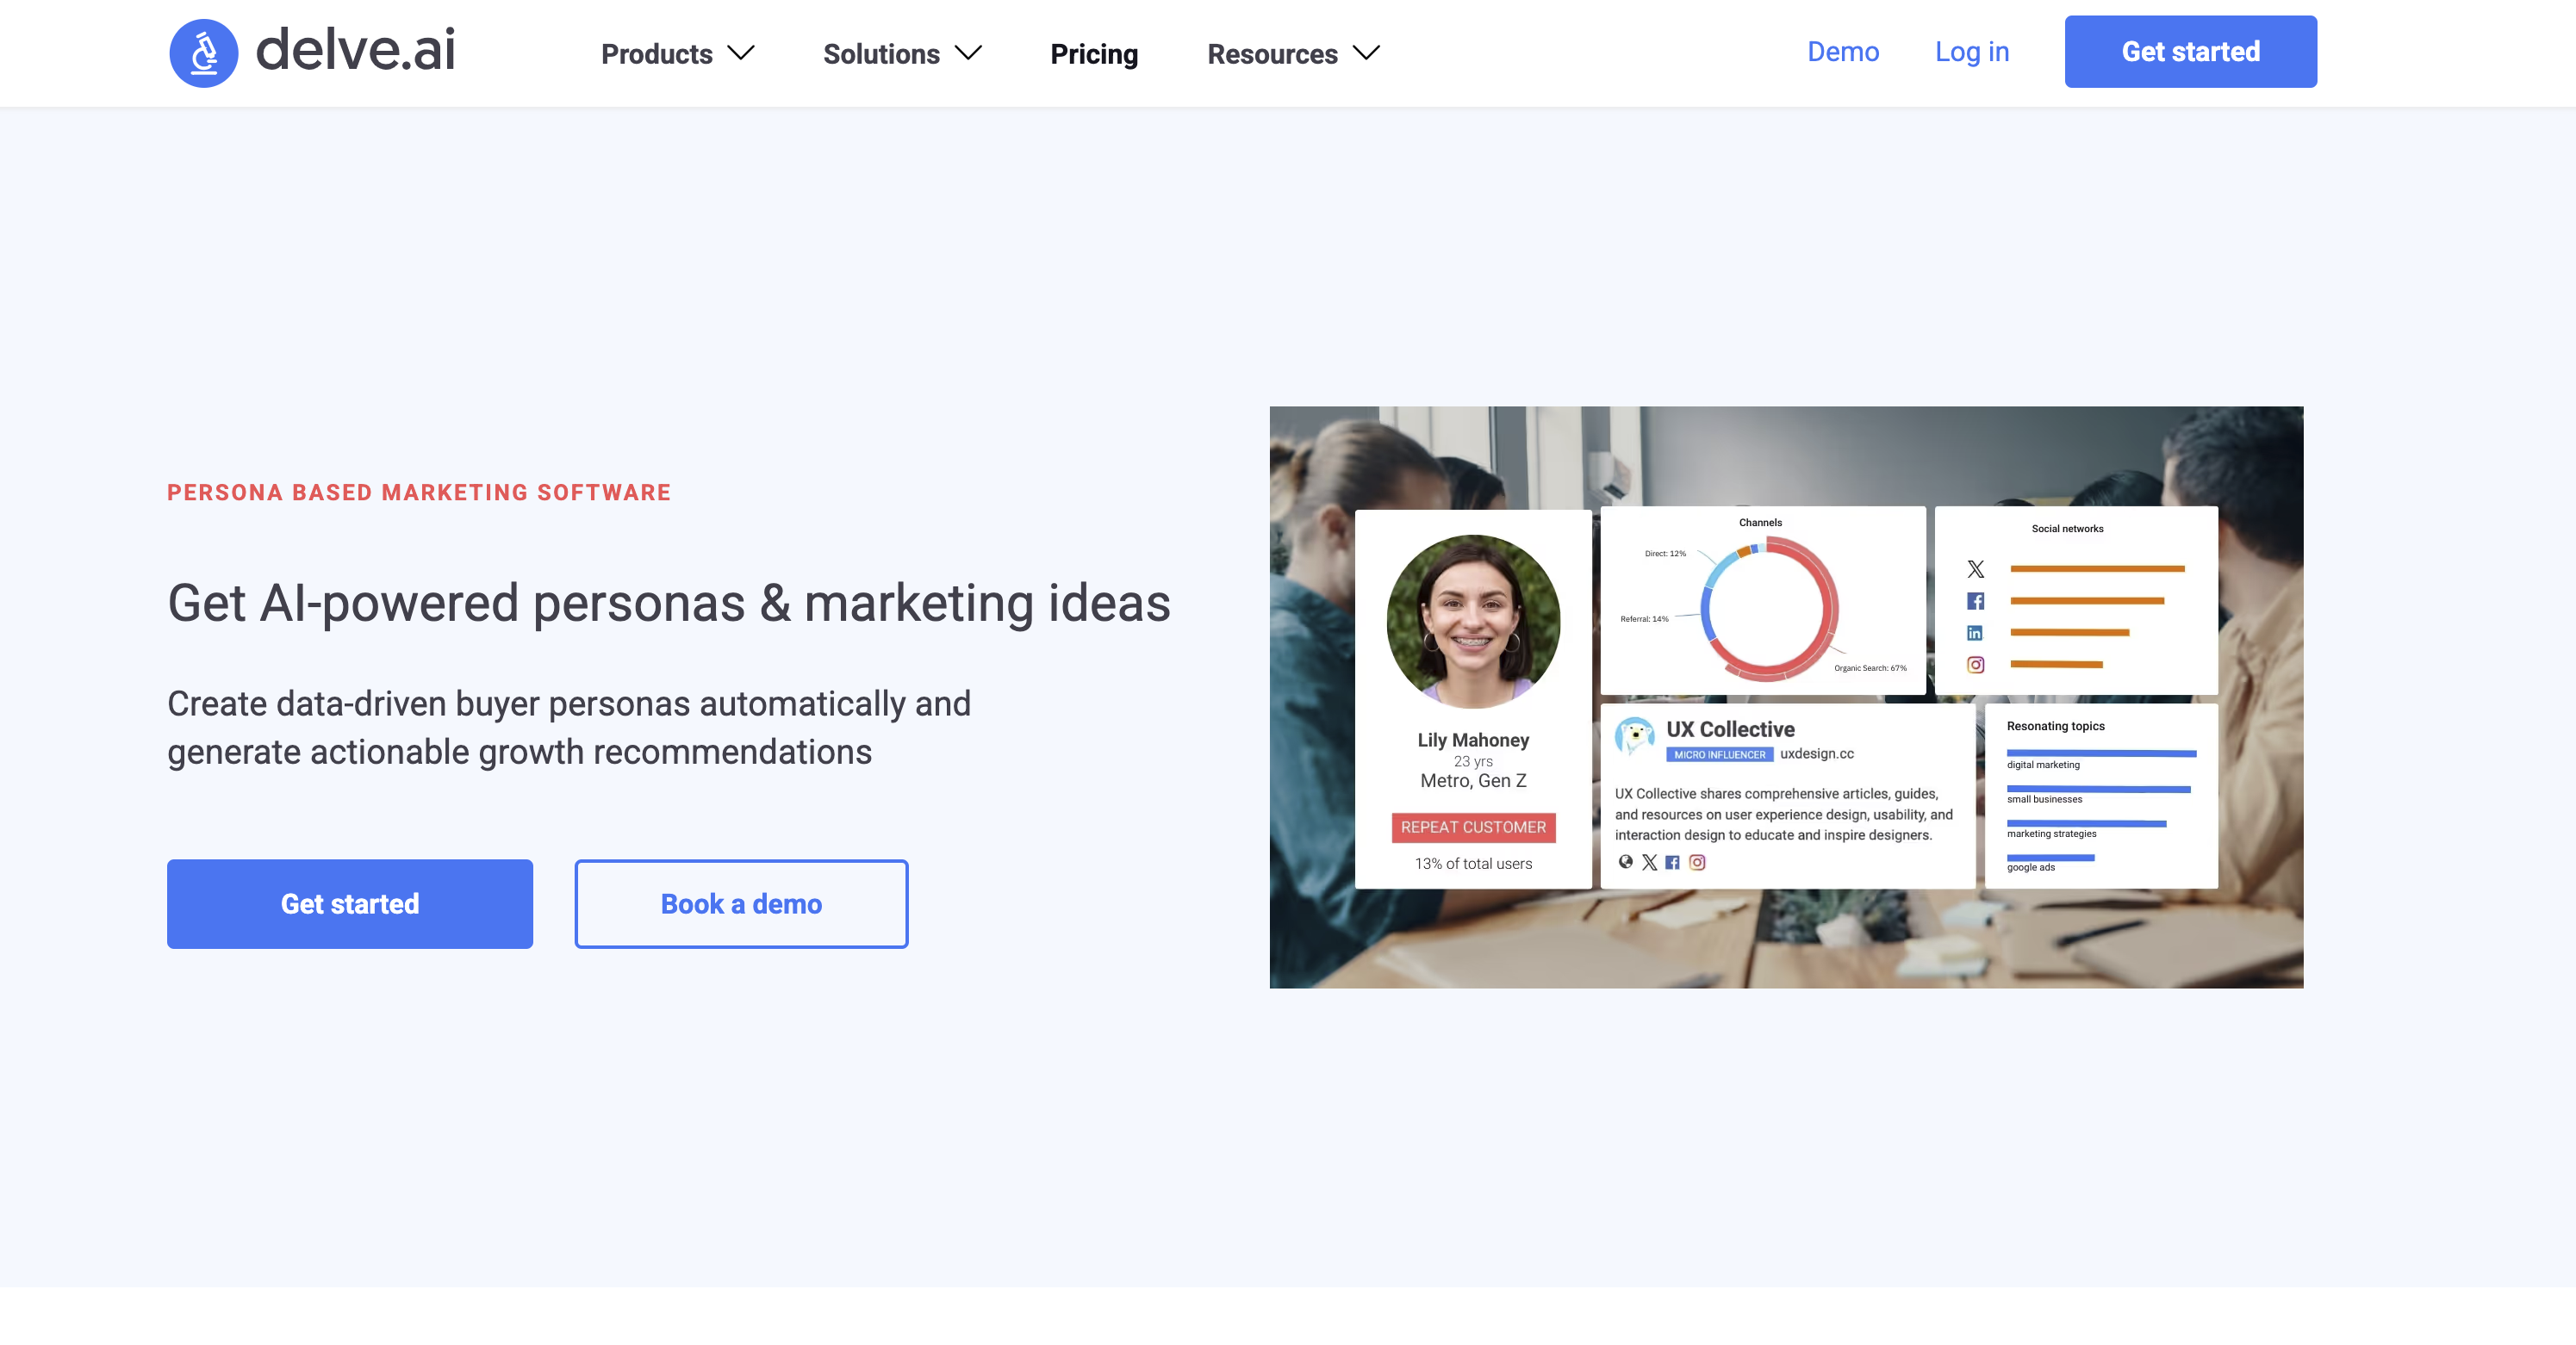Click the delve.ai microscope logo icon
This screenshot has height=1345, width=2576.
point(203,53)
